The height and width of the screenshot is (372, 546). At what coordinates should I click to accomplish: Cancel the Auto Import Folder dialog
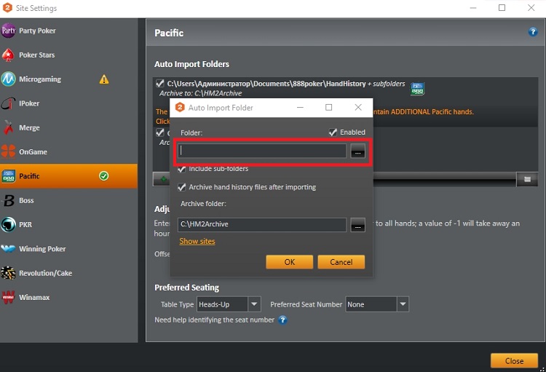point(341,262)
